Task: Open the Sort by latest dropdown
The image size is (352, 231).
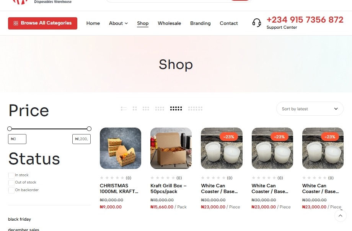Action: click(310, 109)
